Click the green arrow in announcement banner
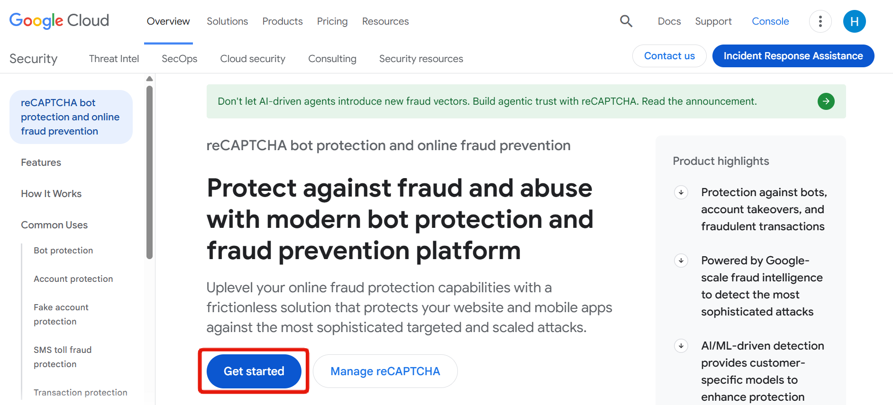The image size is (893, 405). pyautogui.click(x=826, y=101)
